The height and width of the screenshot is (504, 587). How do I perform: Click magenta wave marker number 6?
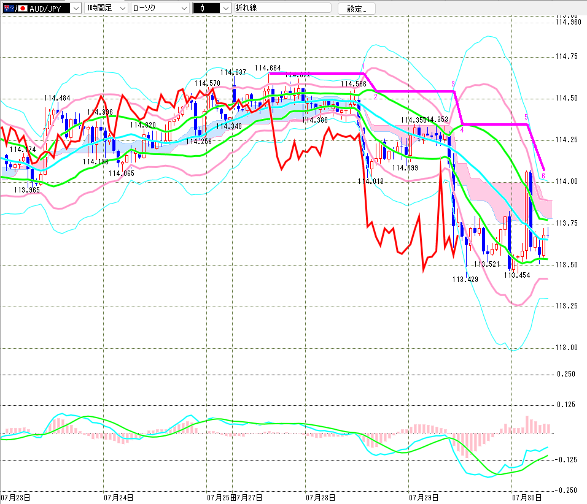(x=543, y=175)
